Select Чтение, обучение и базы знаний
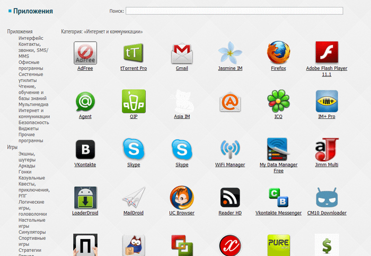The height and width of the screenshot is (256, 371). pos(32,93)
